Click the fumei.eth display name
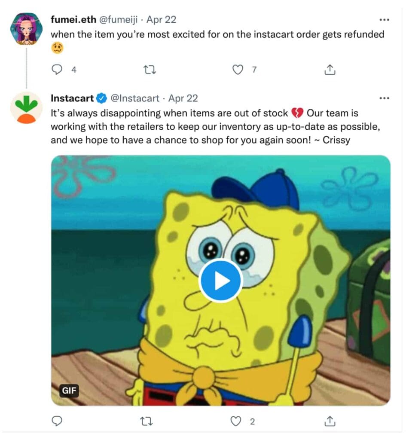This screenshot has width=415, height=440. pyautogui.click(x=73, y=20)
